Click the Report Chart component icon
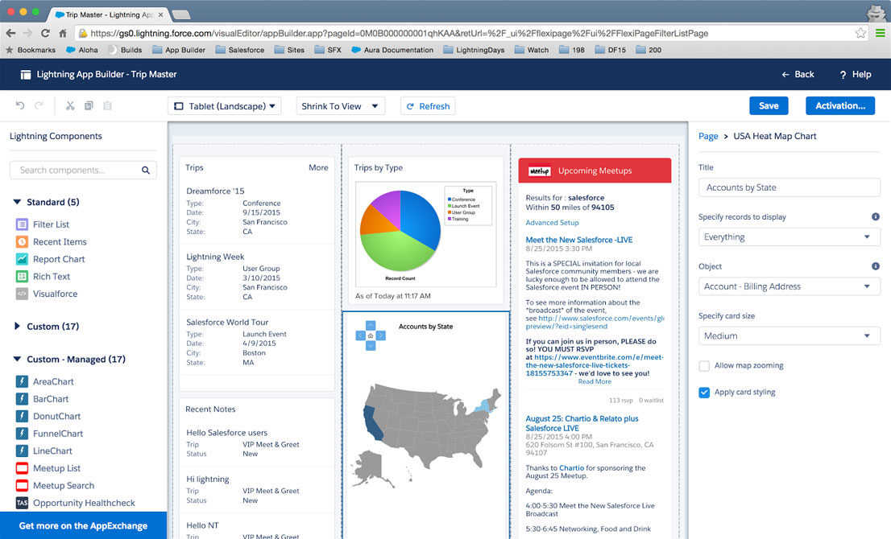Viewport: 891px width, 539px height. point(22,259)
